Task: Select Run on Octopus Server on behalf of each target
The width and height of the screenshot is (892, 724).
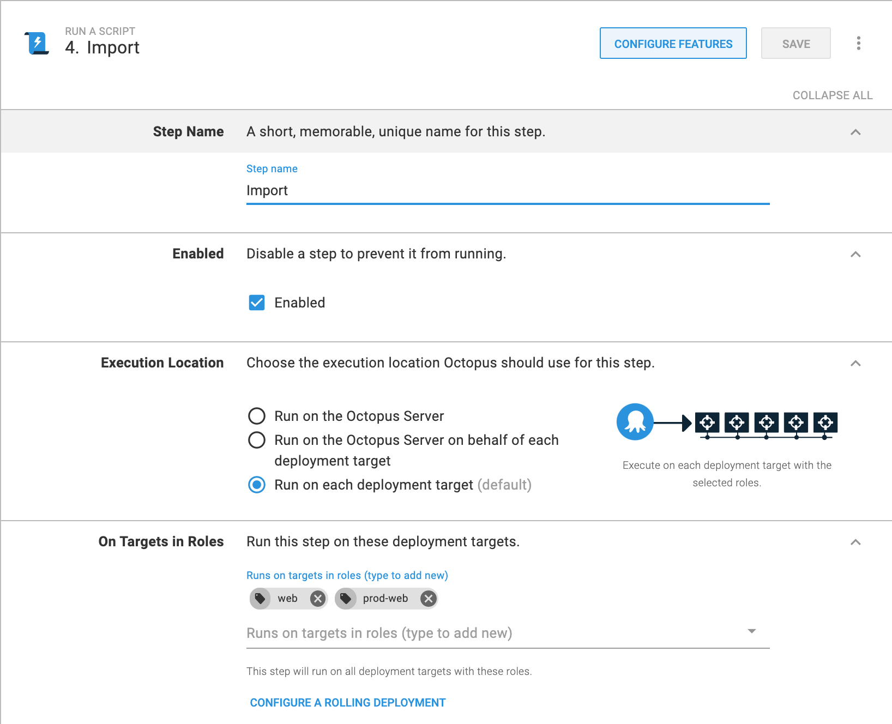Action: tap(257, 440)
